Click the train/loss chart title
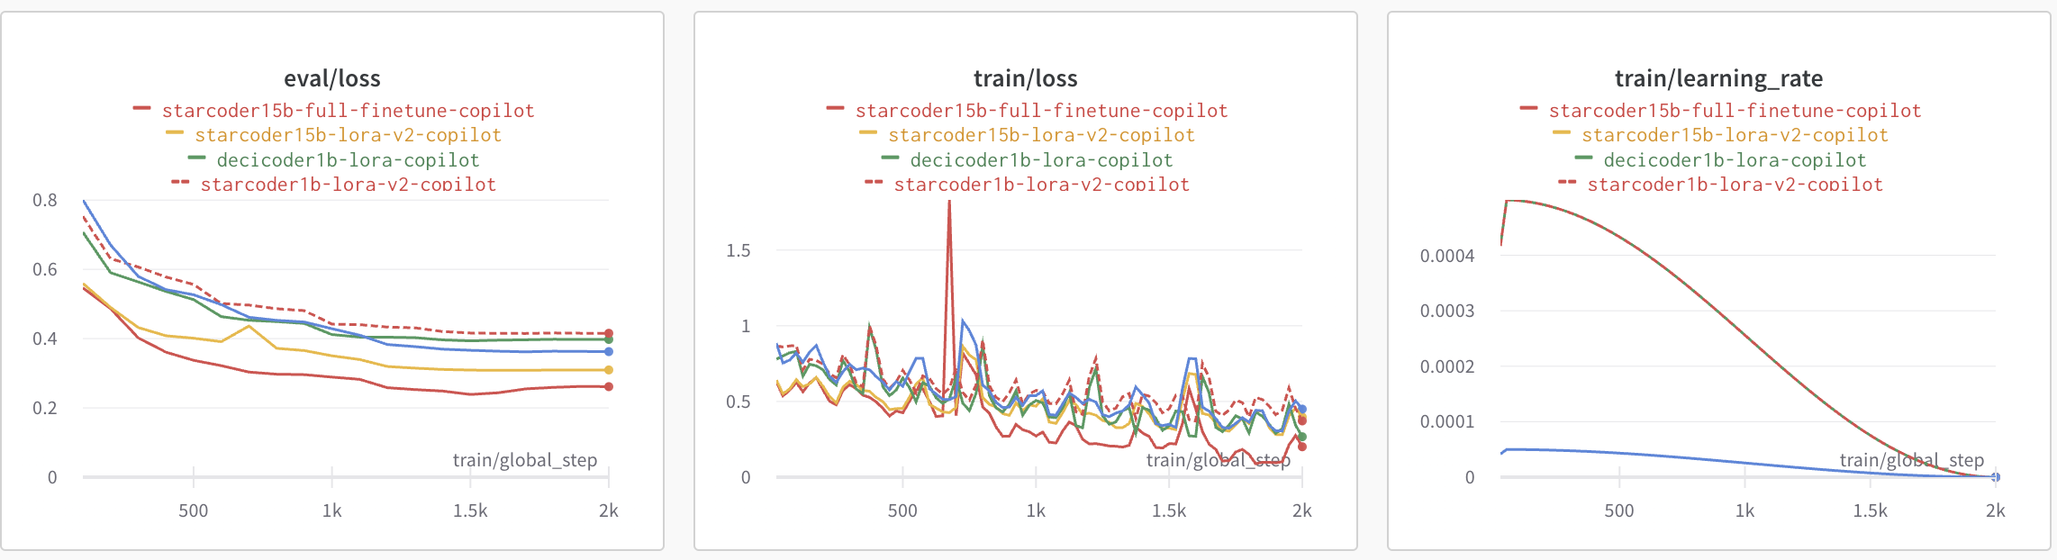The image size is (2057, 560). (x=1025, y=78)
